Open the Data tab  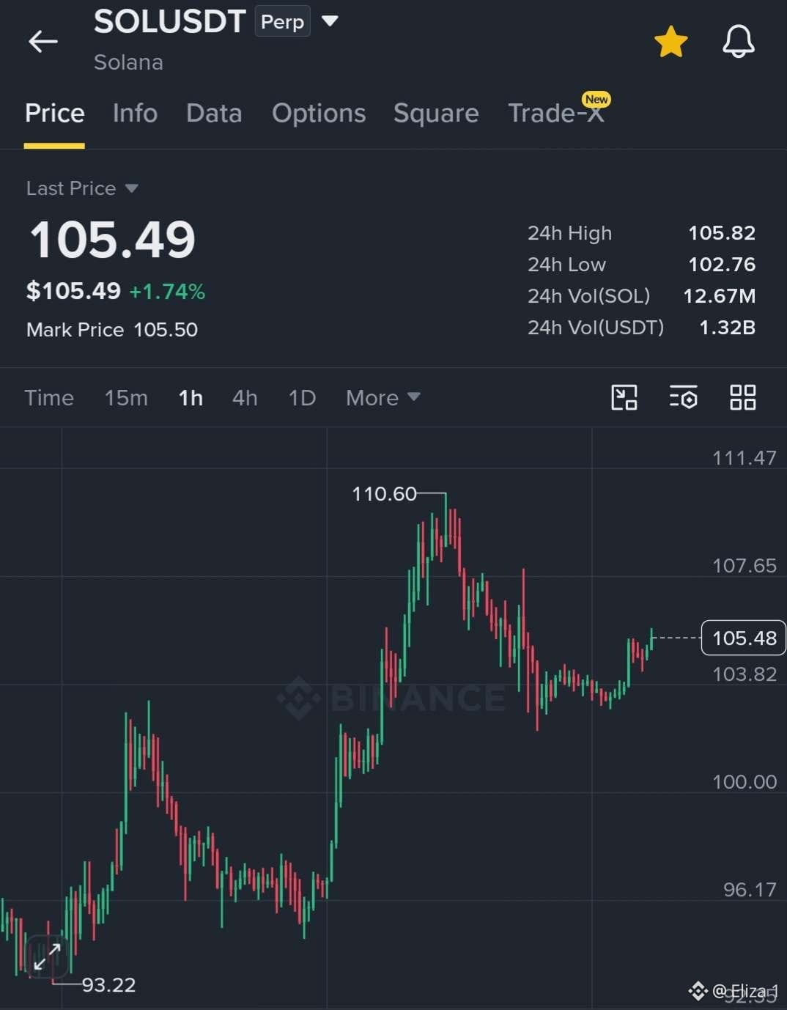[214, 114]
